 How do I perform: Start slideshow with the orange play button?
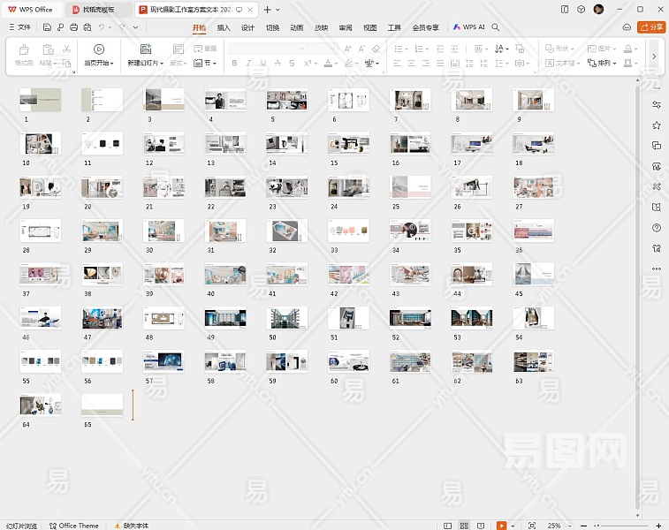tap(502, 526)
